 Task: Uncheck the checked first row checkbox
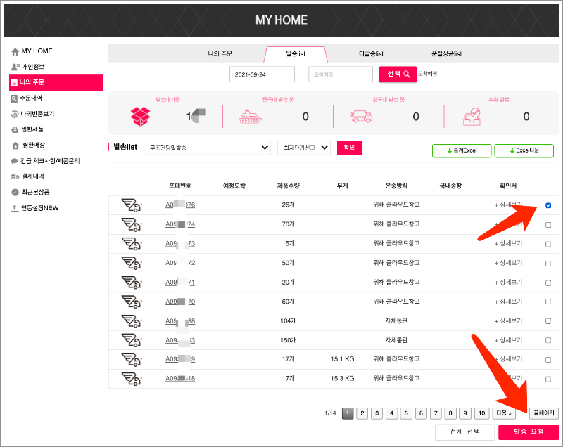point(548,205)
